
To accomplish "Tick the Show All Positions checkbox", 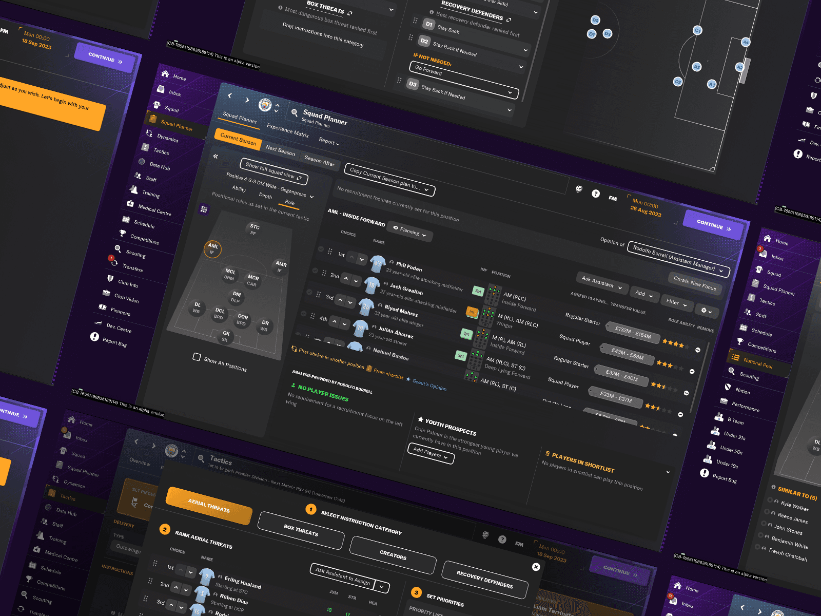I will pos(197,357).
